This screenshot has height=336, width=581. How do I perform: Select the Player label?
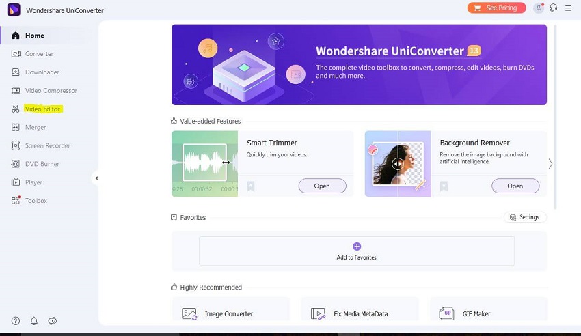click(33, 182)
